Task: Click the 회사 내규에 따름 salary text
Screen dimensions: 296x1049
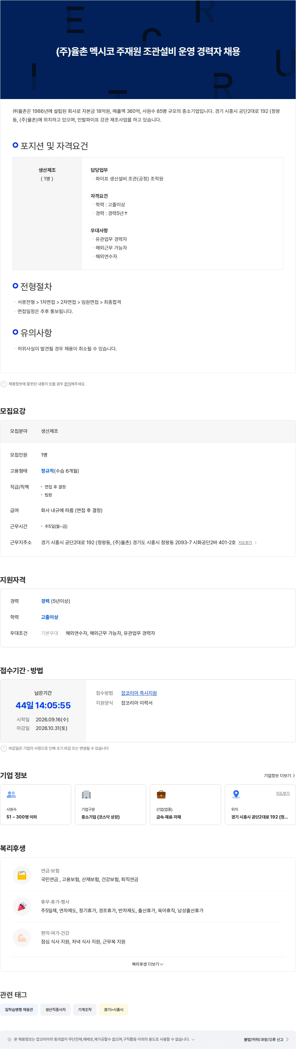Action: click(x=72, y=510)
